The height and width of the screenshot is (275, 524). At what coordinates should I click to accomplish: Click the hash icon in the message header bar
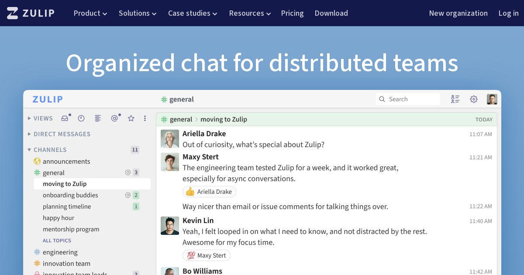tap(164, 119)
